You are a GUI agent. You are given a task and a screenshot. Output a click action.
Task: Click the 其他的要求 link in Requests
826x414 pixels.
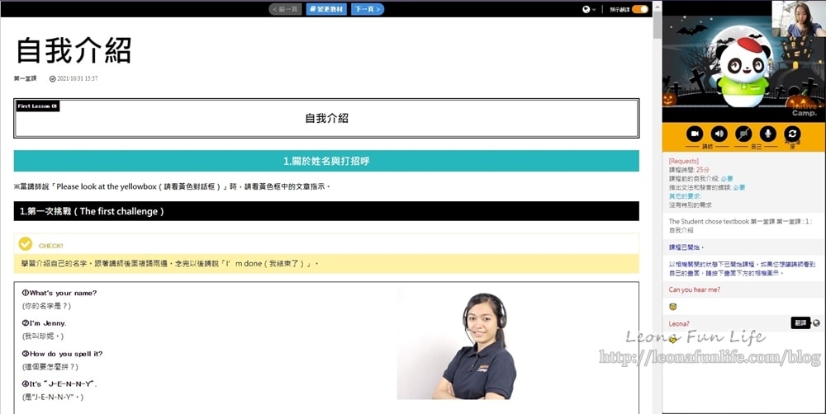(684, 196)
